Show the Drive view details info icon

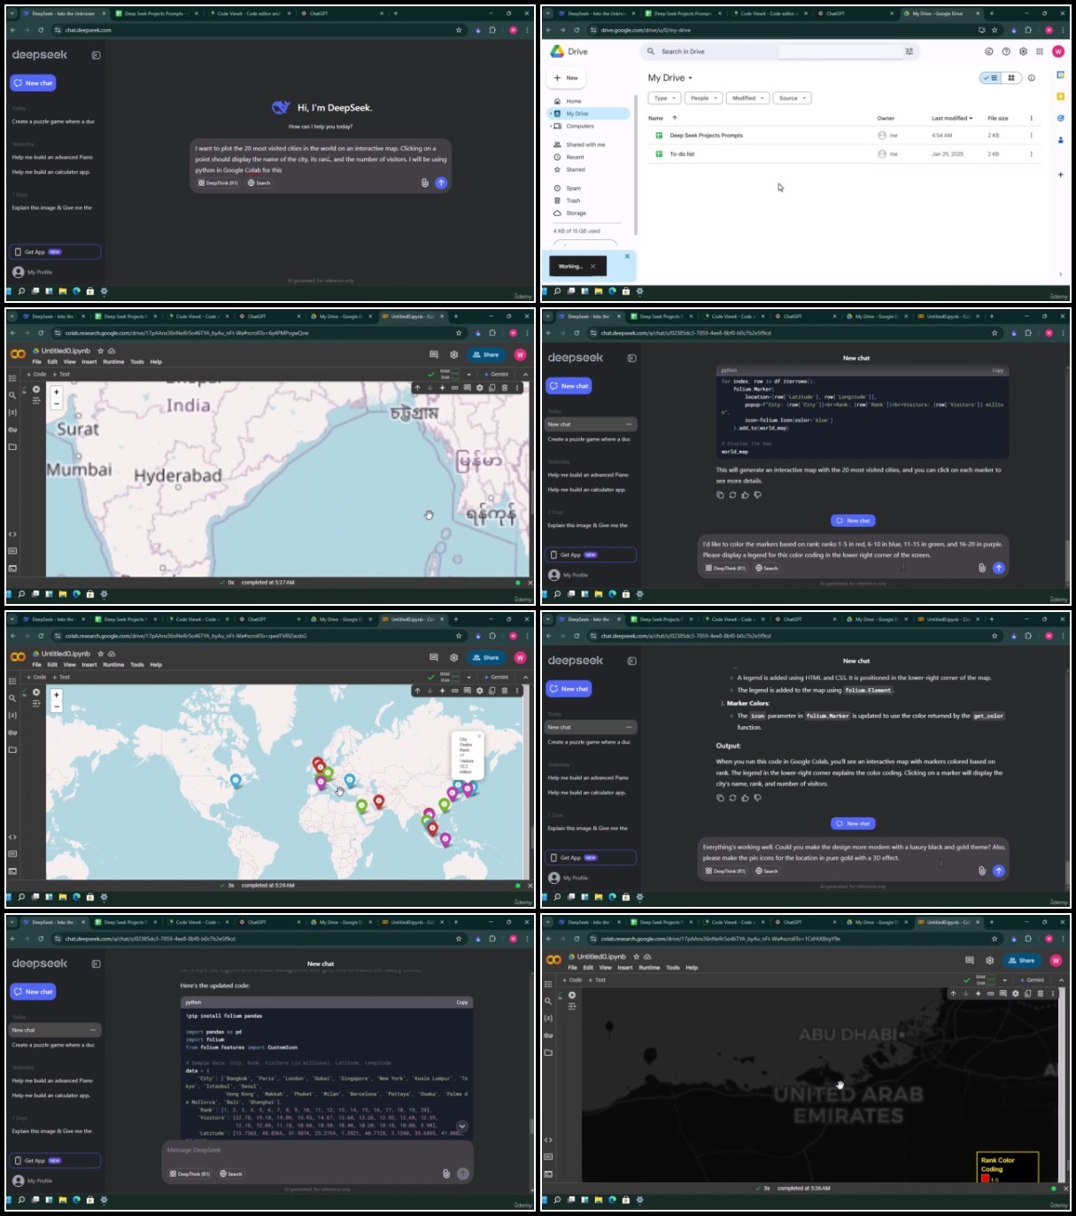(x=1032, y=78)
